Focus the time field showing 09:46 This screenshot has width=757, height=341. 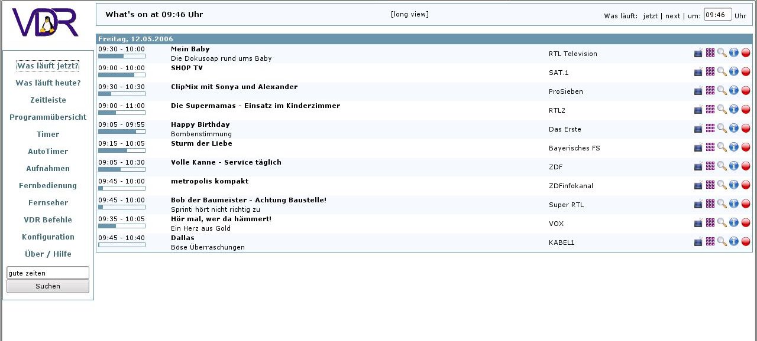click(x=718, y=15)
